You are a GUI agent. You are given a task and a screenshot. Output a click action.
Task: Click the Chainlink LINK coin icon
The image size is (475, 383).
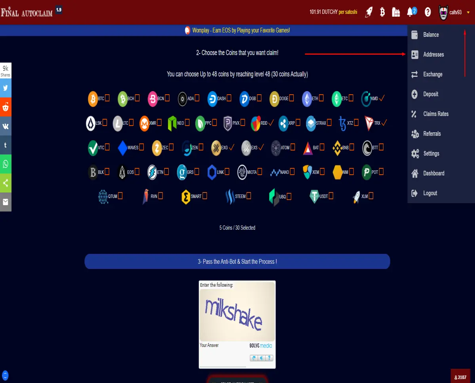pyautogui.click(x=212, y=172)
